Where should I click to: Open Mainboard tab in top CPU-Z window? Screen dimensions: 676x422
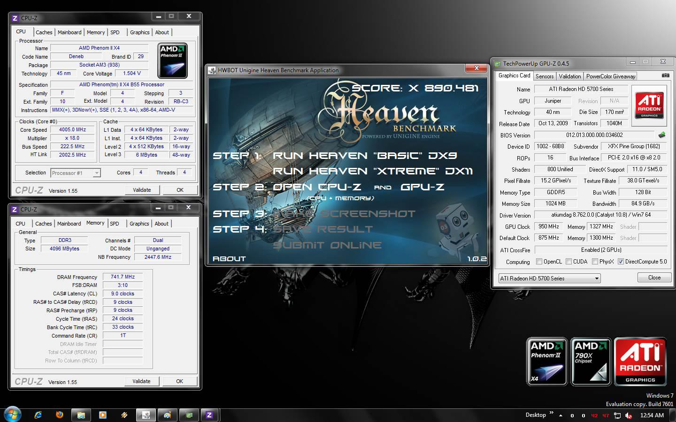point(69,32)
